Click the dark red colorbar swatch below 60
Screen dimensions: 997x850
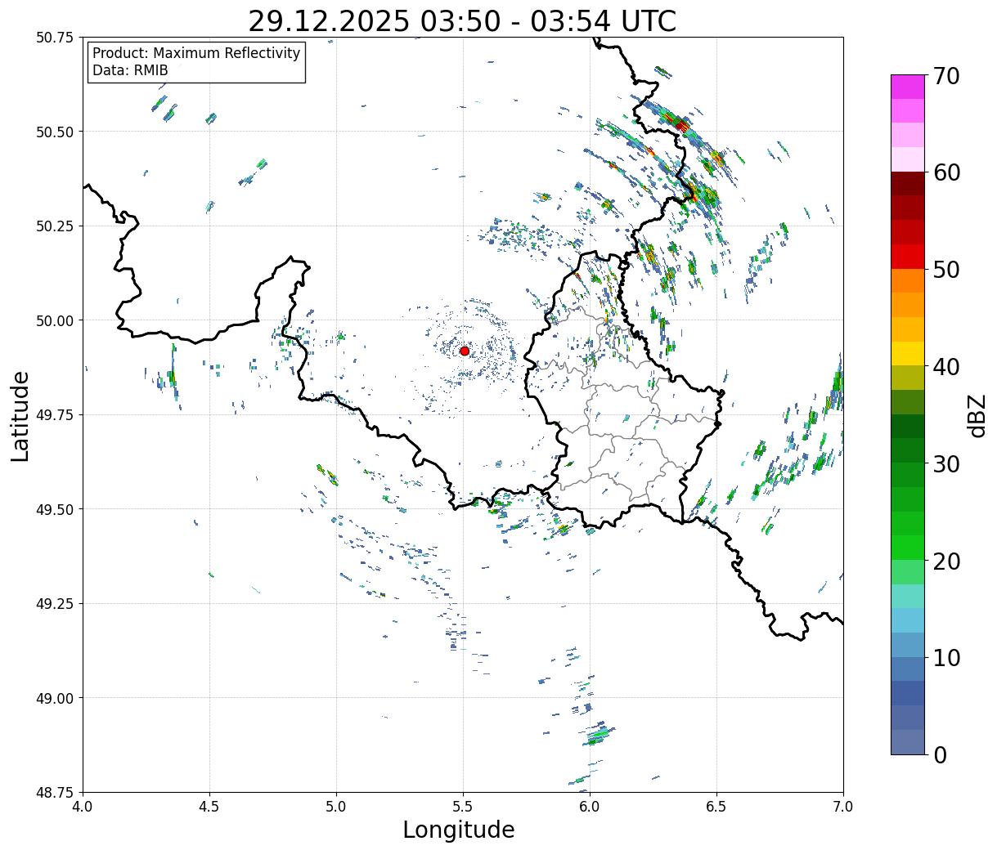(908, 184)
